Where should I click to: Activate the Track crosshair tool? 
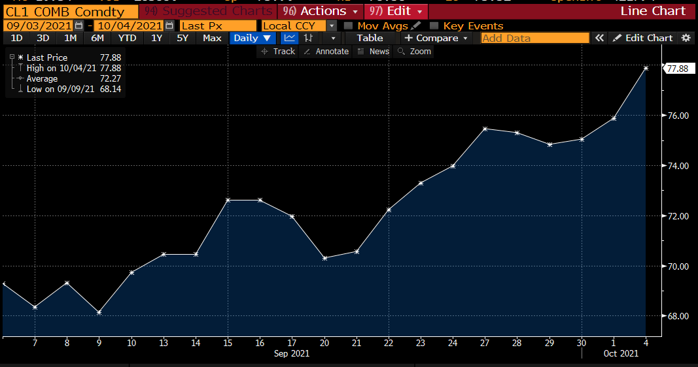pos(278,52)
